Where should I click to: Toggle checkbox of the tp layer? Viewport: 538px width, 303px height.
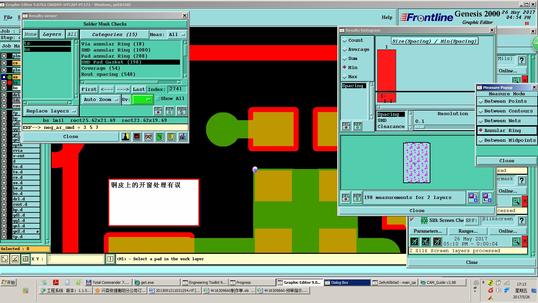[4, 113]
